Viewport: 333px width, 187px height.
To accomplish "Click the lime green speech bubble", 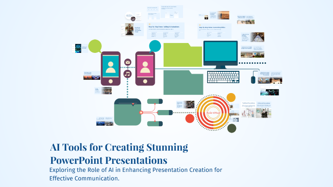I will (x=95, y=46).
